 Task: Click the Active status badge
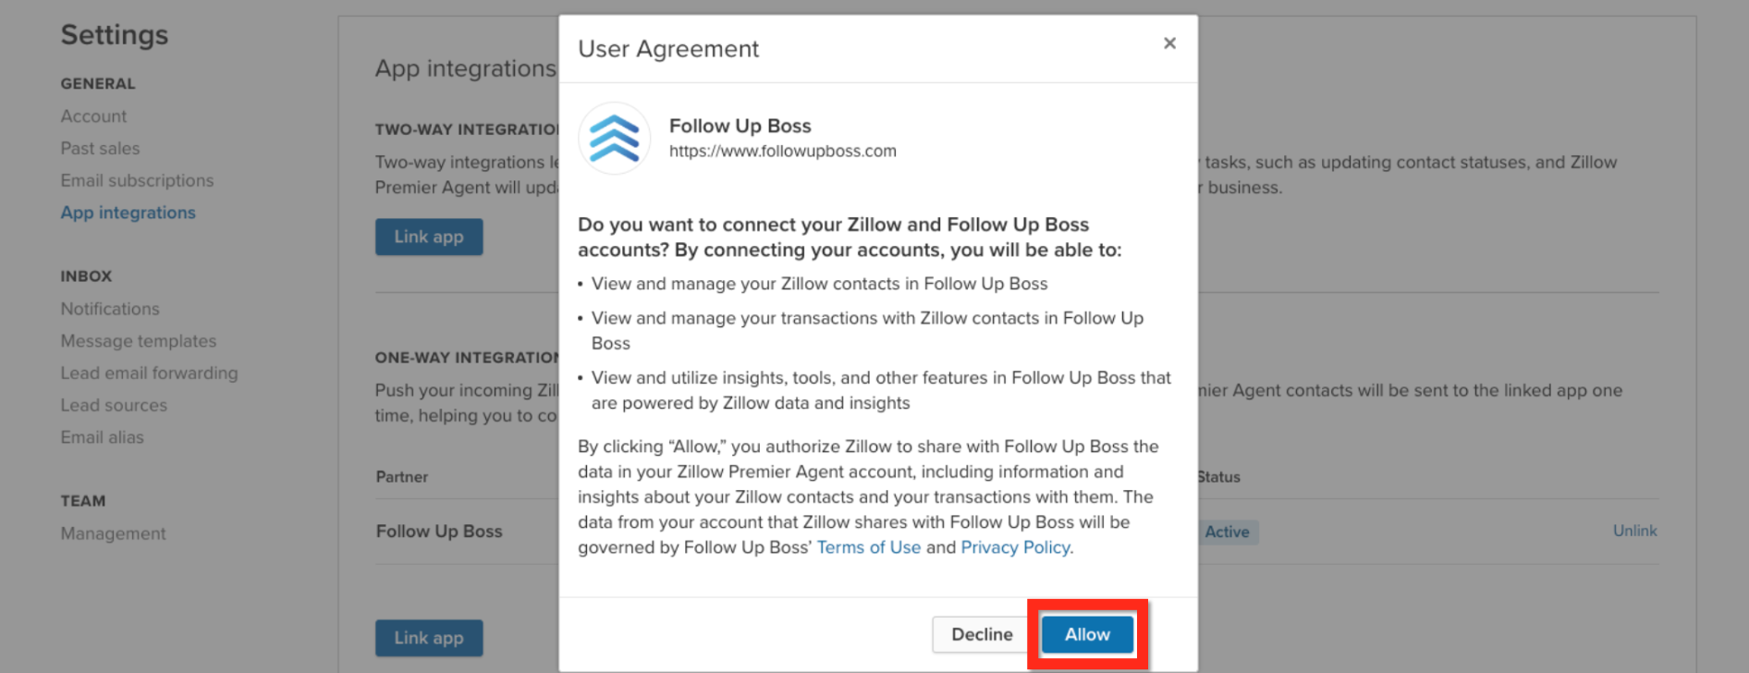click(x=1228, y=532)
